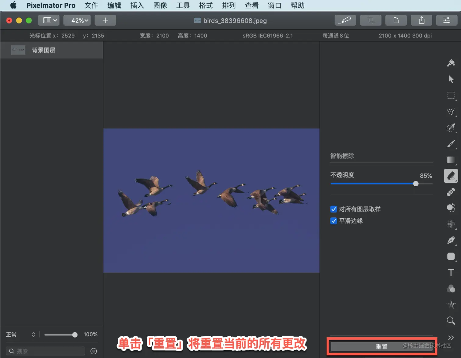Open the 文件 menu

point(91,5)
